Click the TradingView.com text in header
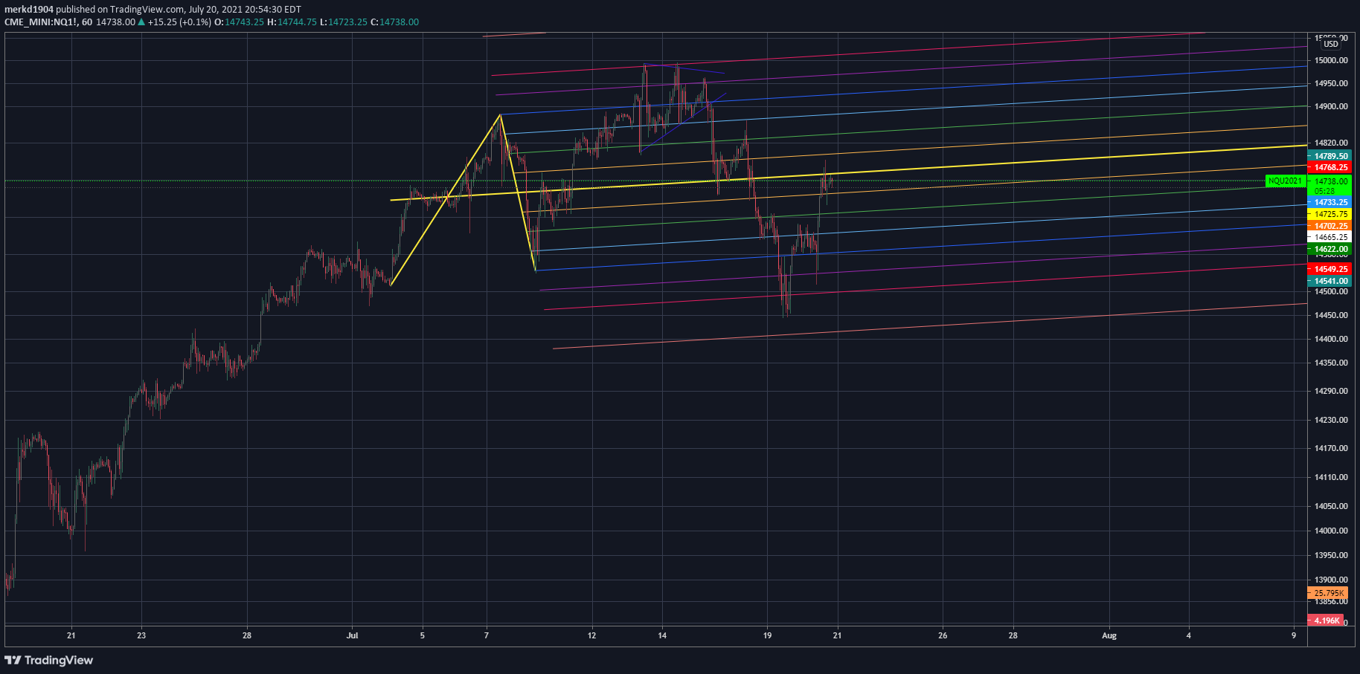This screenshot has width=1360, height=674. click(147, 10)
